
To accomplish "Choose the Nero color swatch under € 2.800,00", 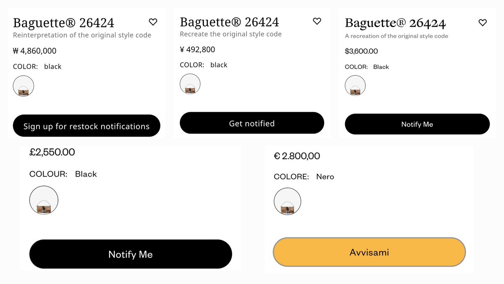I will (287, 201).
